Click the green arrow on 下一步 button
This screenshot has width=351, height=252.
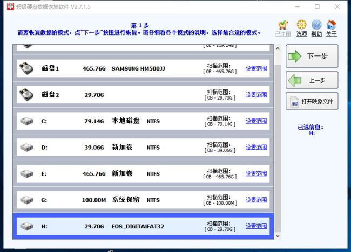pyautogui.click(x=295, y=56)
